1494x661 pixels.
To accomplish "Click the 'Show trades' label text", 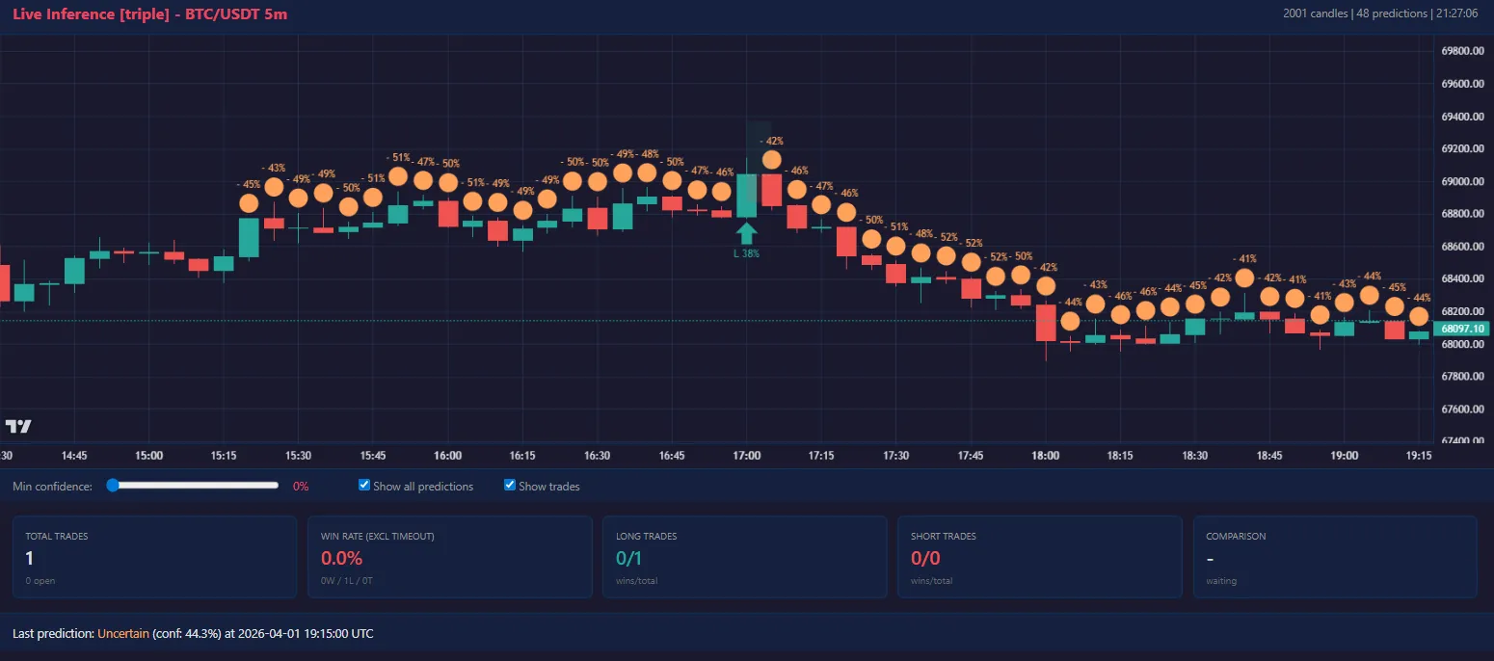I will coord(549,487).
